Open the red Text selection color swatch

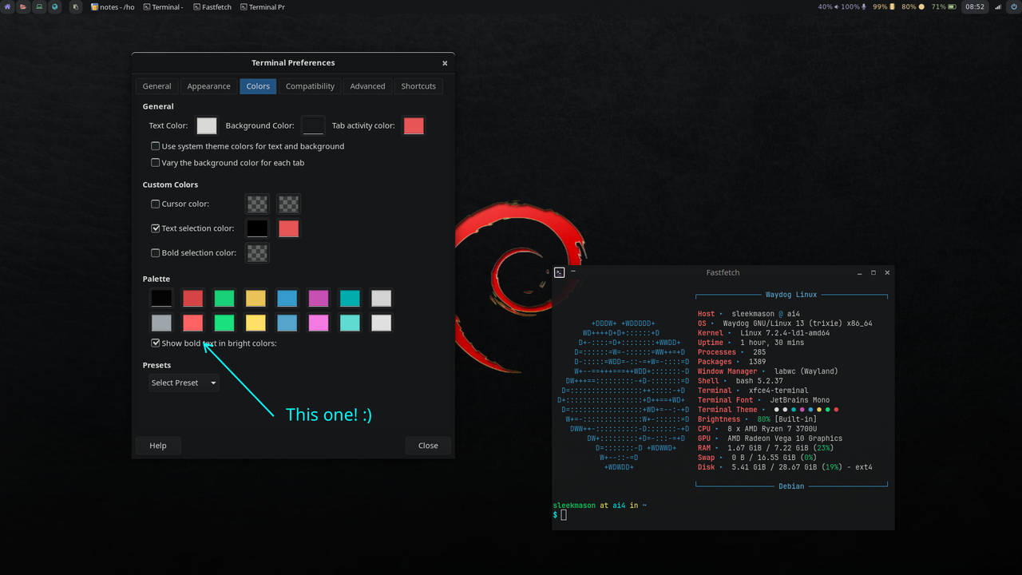[x=288, y=228]
